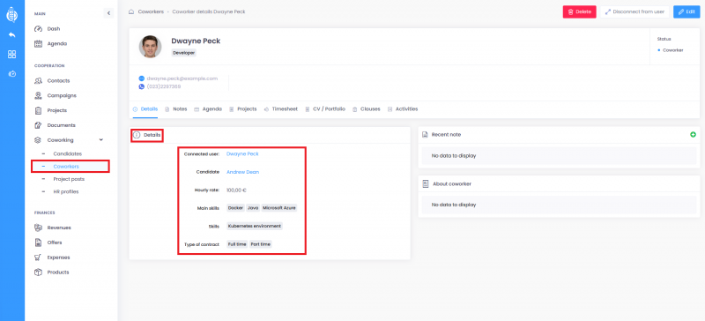Image resolution: width=705 pixels, height=321 pixels.
Task: Click the Contacts people icon
Action: tap(38, 80)
